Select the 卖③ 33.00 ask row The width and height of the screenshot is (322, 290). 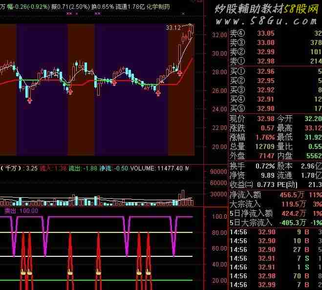(276, 42)
